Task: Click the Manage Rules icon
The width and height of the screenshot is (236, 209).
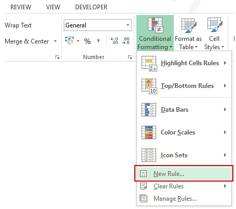Action: (144, 199)
